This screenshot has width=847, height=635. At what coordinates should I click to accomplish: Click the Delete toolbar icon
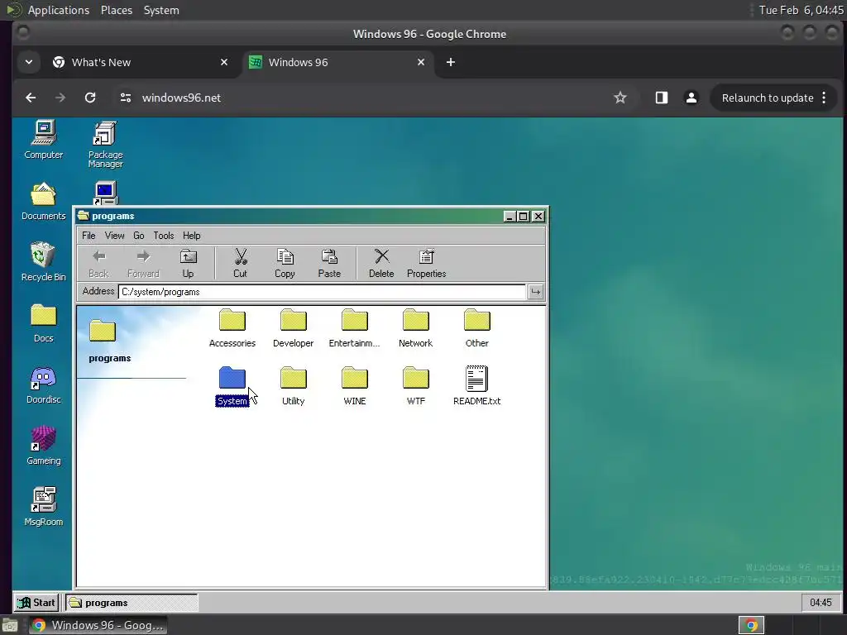[381, 264]
